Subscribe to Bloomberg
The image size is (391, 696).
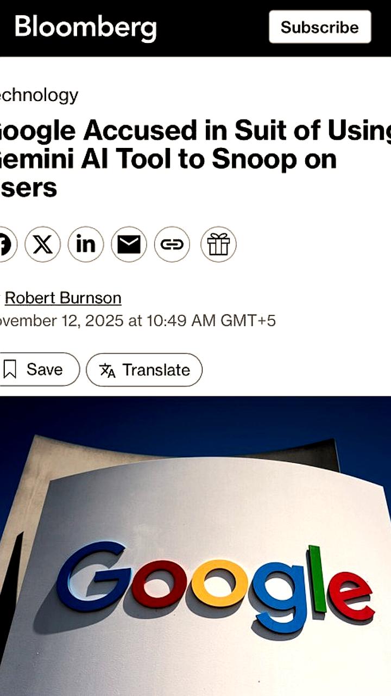[320, 27]
